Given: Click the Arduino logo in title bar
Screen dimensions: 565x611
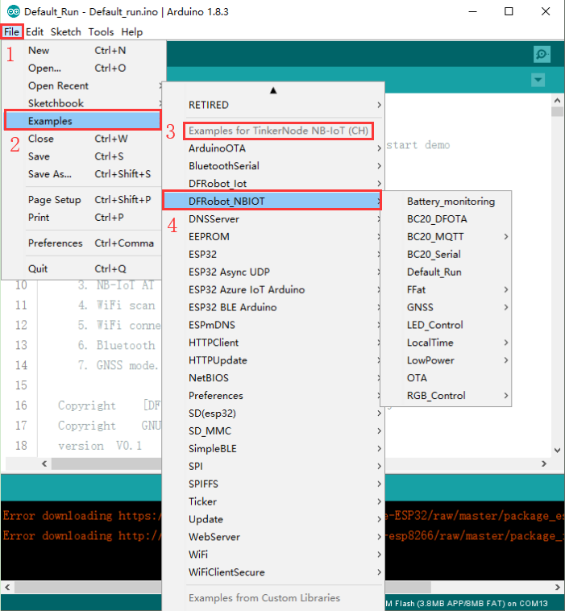Looking at the screenshot, I should [13, 12].
